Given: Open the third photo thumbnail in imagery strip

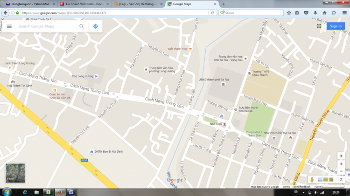Looking at the screenshot, I should point(331,180).
